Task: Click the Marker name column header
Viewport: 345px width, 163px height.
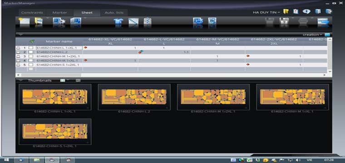Action: pyautogui.click(x=59, y=42)
